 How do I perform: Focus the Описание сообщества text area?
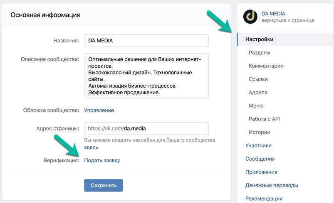click(146, 76)
